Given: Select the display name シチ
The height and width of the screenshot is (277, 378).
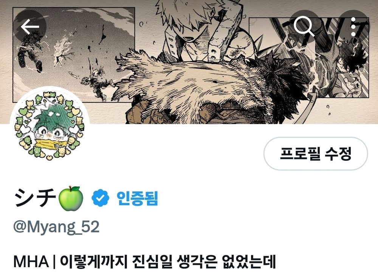Looking at the screenshot, I should coord(35,197).
